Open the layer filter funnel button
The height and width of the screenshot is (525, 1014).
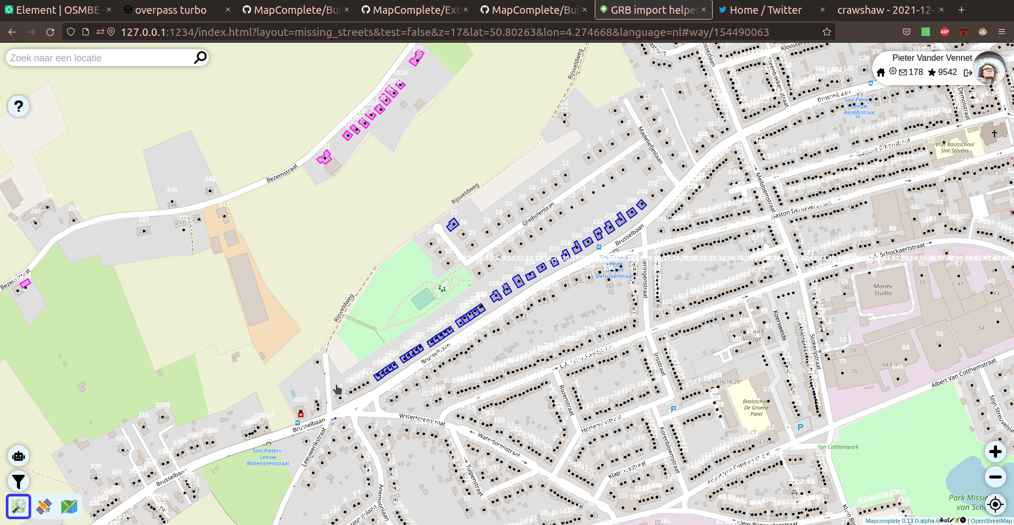[x=19, y=481]
